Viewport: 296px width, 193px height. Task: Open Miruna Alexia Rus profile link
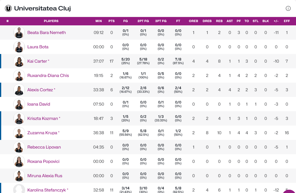[x=45, y=176]
